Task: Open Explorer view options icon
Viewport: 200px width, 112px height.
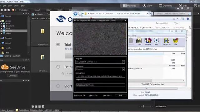Action: [x=174, y=19]
